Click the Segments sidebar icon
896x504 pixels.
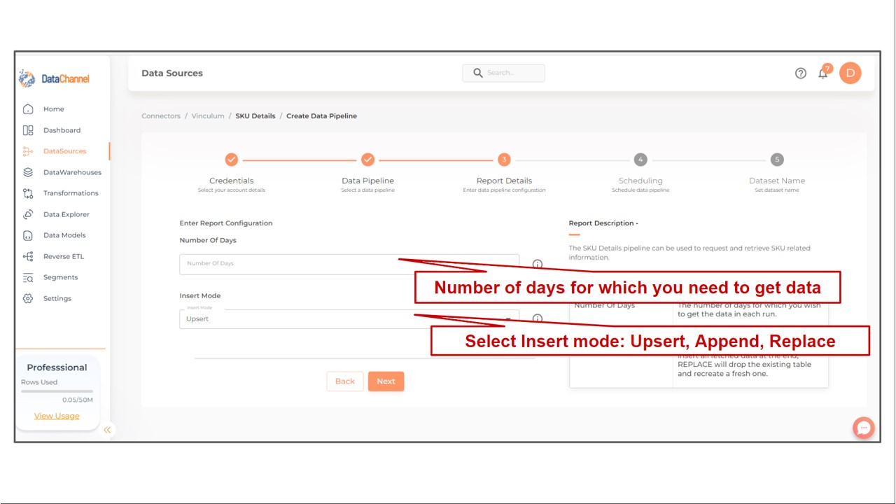(x=28, y=277)
